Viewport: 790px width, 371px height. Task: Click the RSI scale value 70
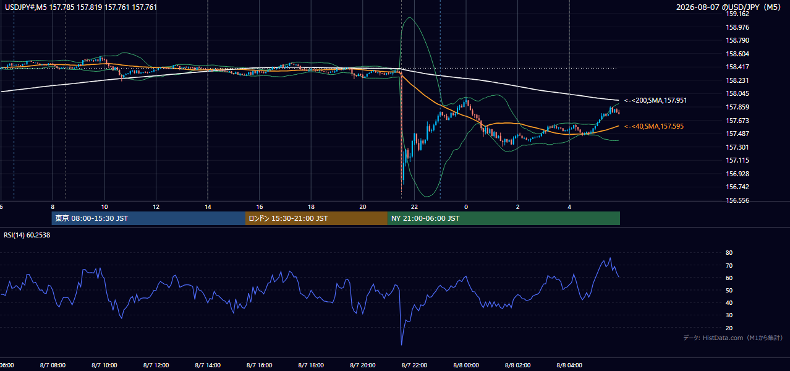tap(729, 265)
